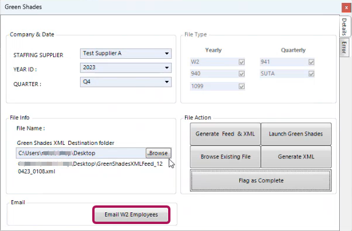Click the 'Green Shades XML Destination folder' label
Screen dimensions: 352x231
point(65,143)
